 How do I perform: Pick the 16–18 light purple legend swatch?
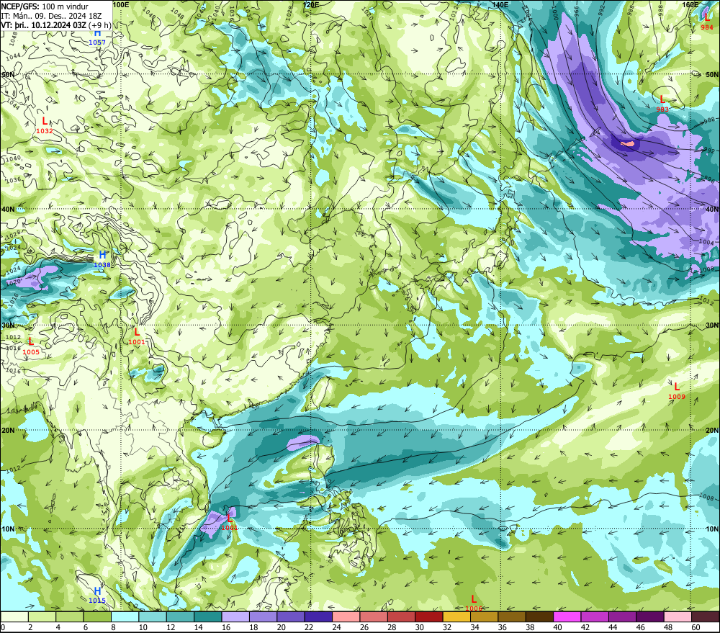235,616
